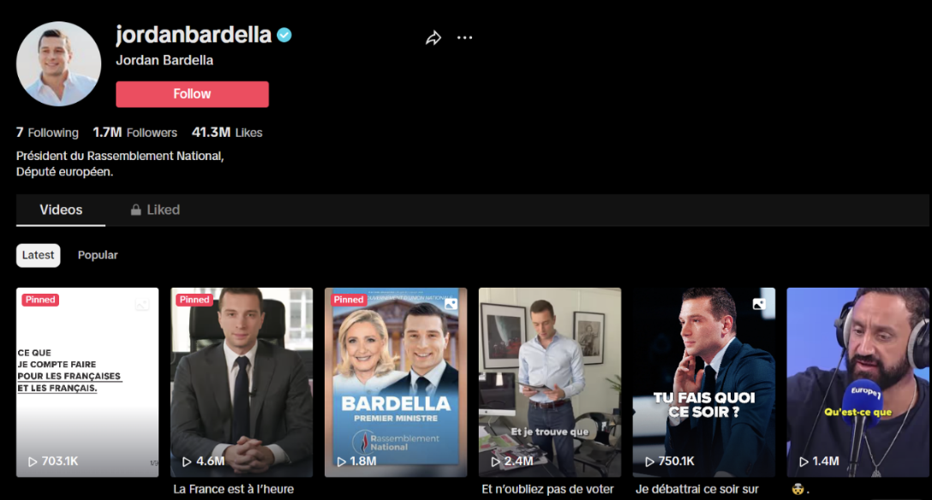Viewport: 932px width, 500px height.
Task: Open the Europe 1 radio interview video
Action: point(857,383)
